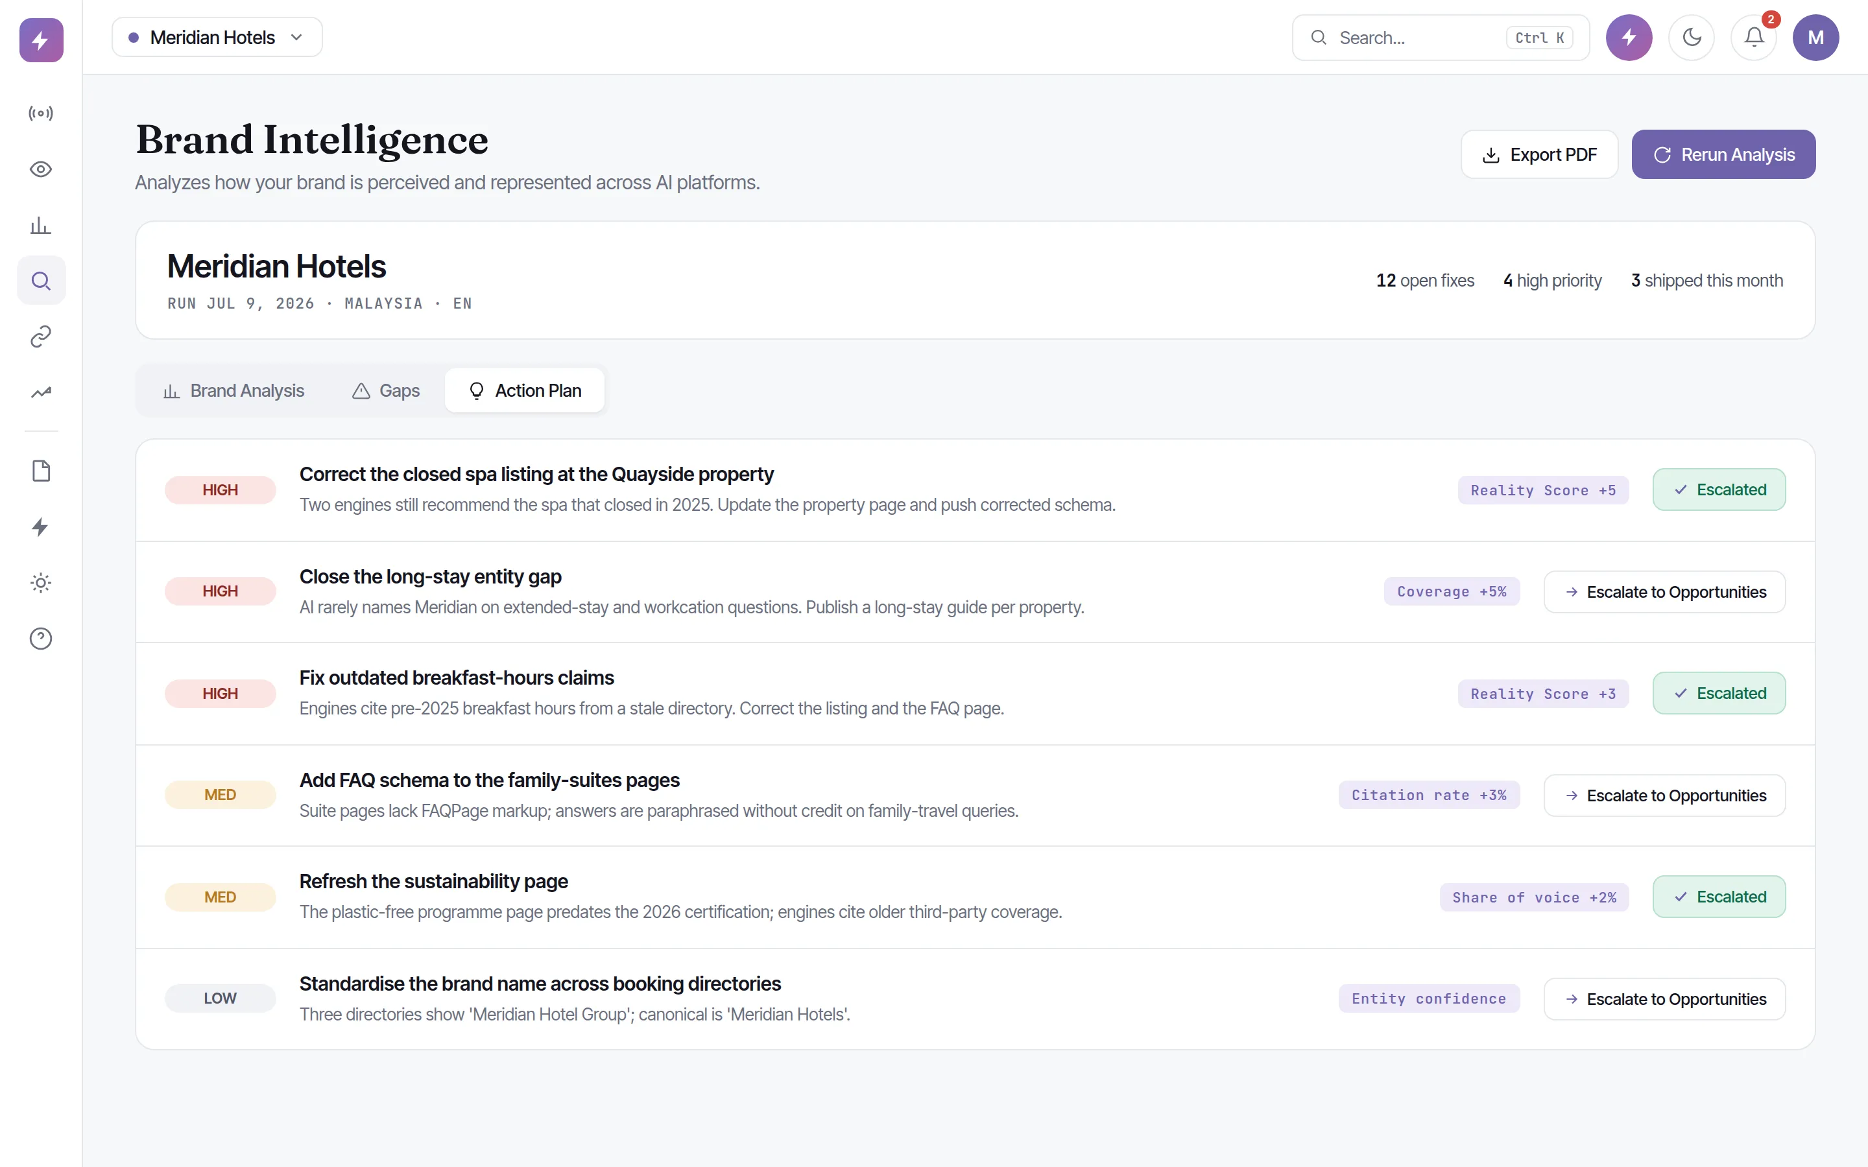The image size is (1868, 1167).
Task: Open the sun-shaped sidebar icon
Action: tap(41, 583)
